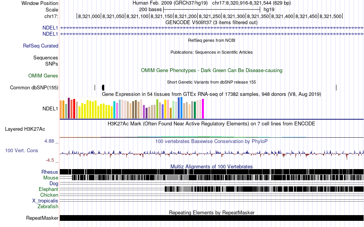Click the magenta last GTEx expression bar
The width and height of the screenshot is (364, 227).
(x=203, y=109)
